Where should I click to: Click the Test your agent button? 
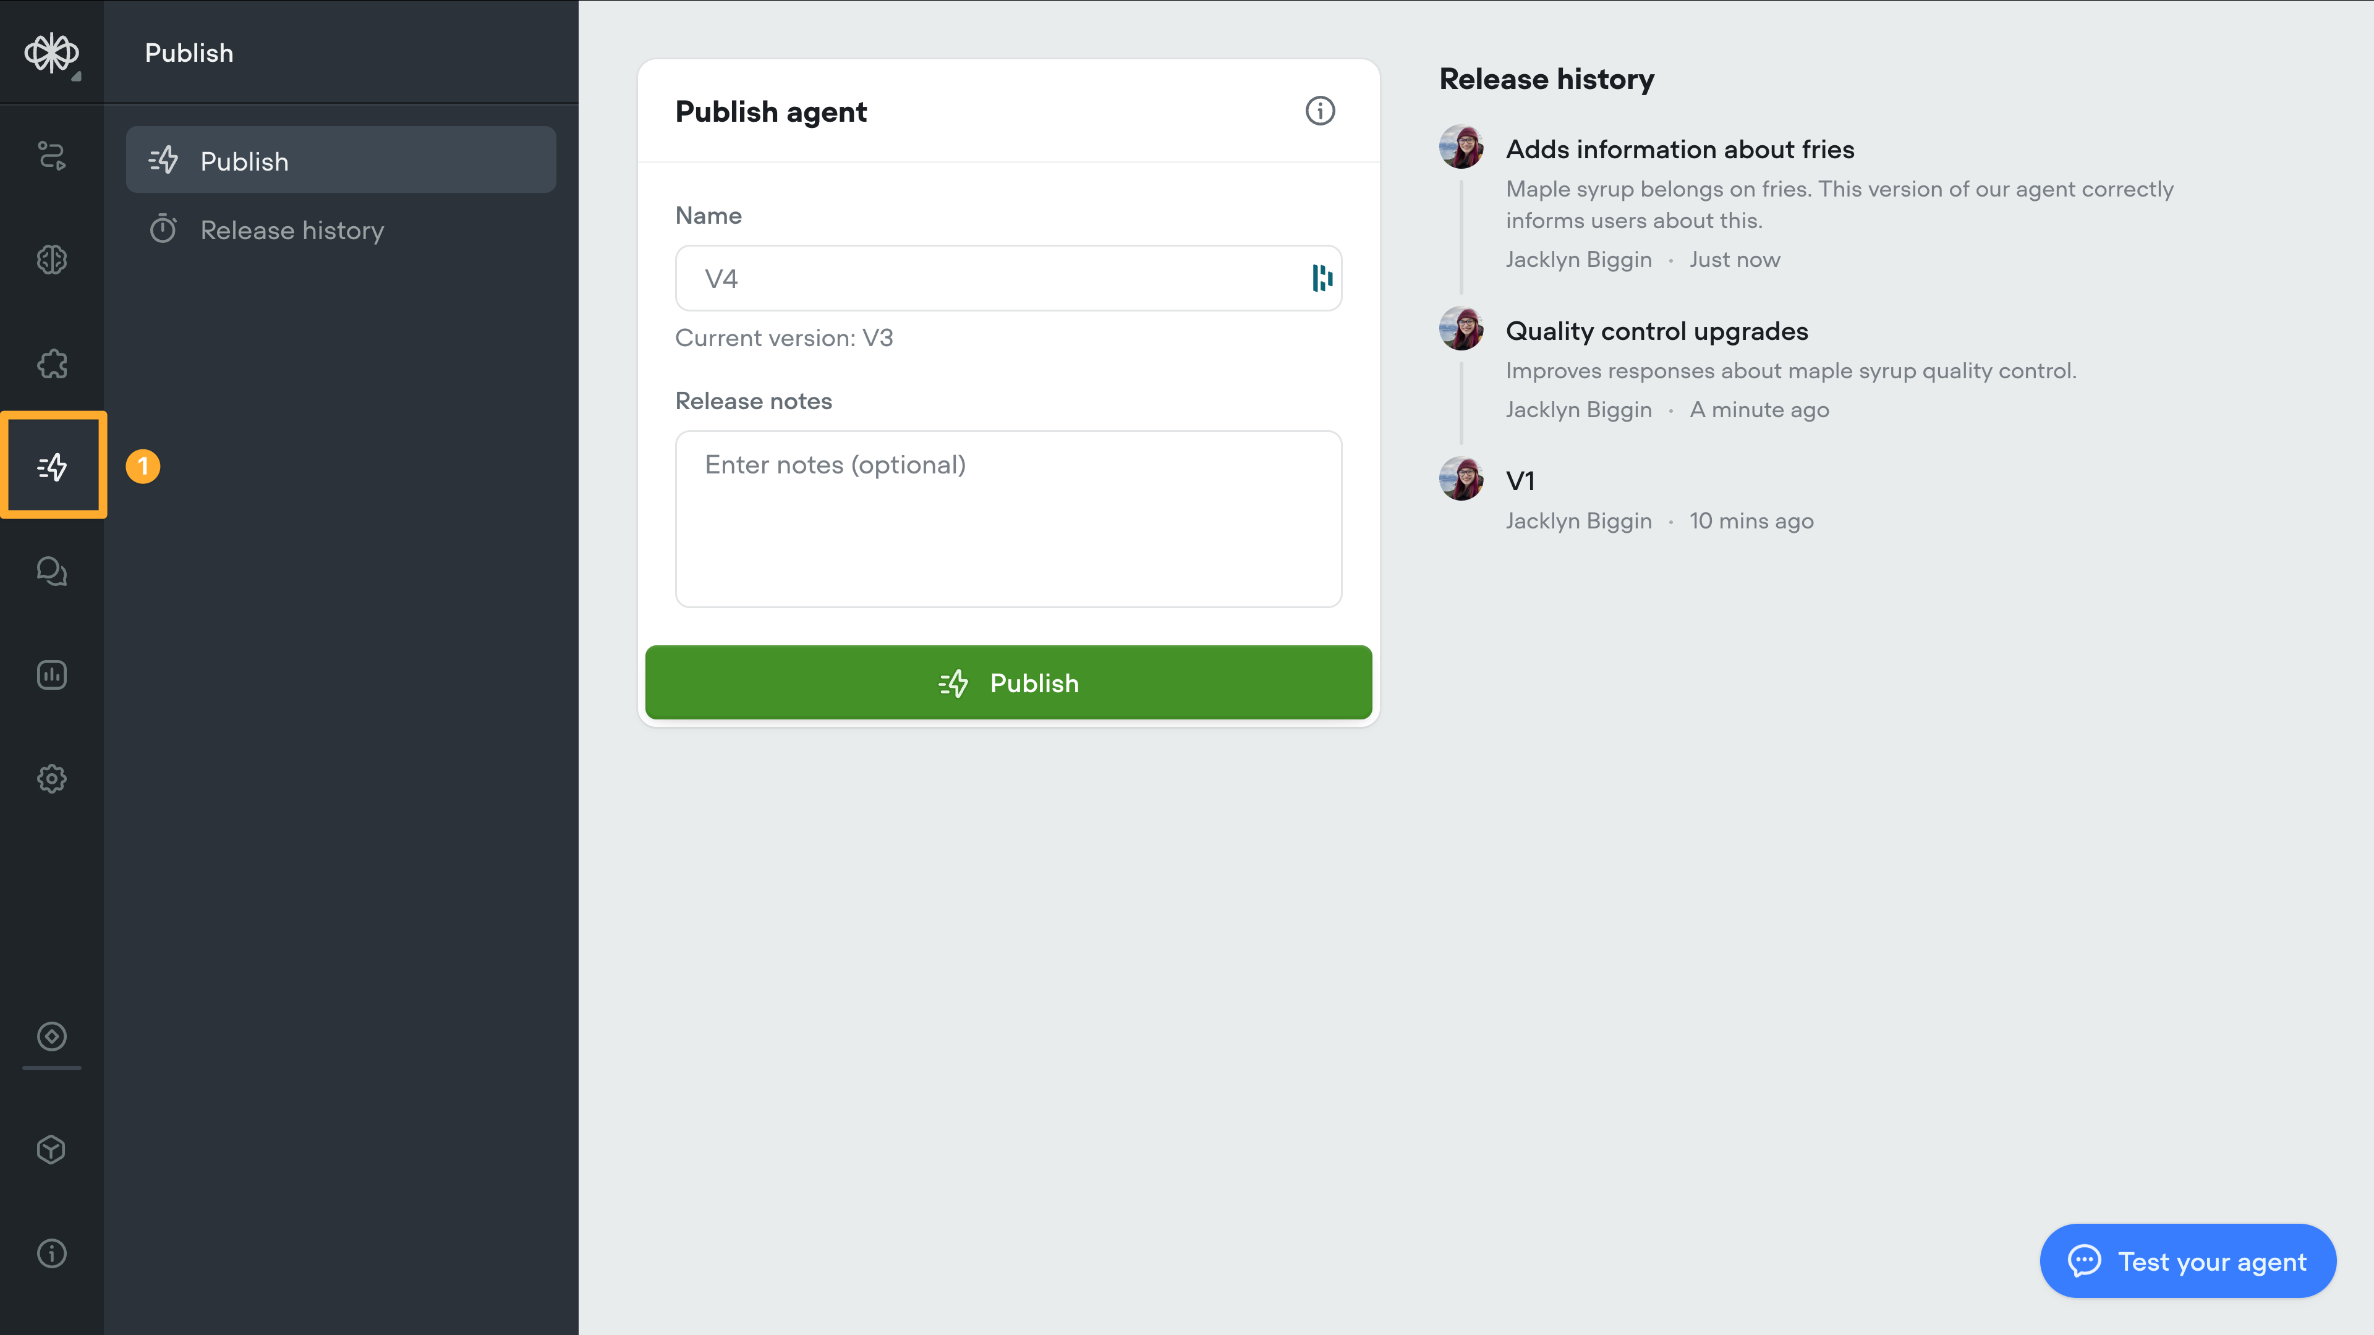coord(2188,1261)
